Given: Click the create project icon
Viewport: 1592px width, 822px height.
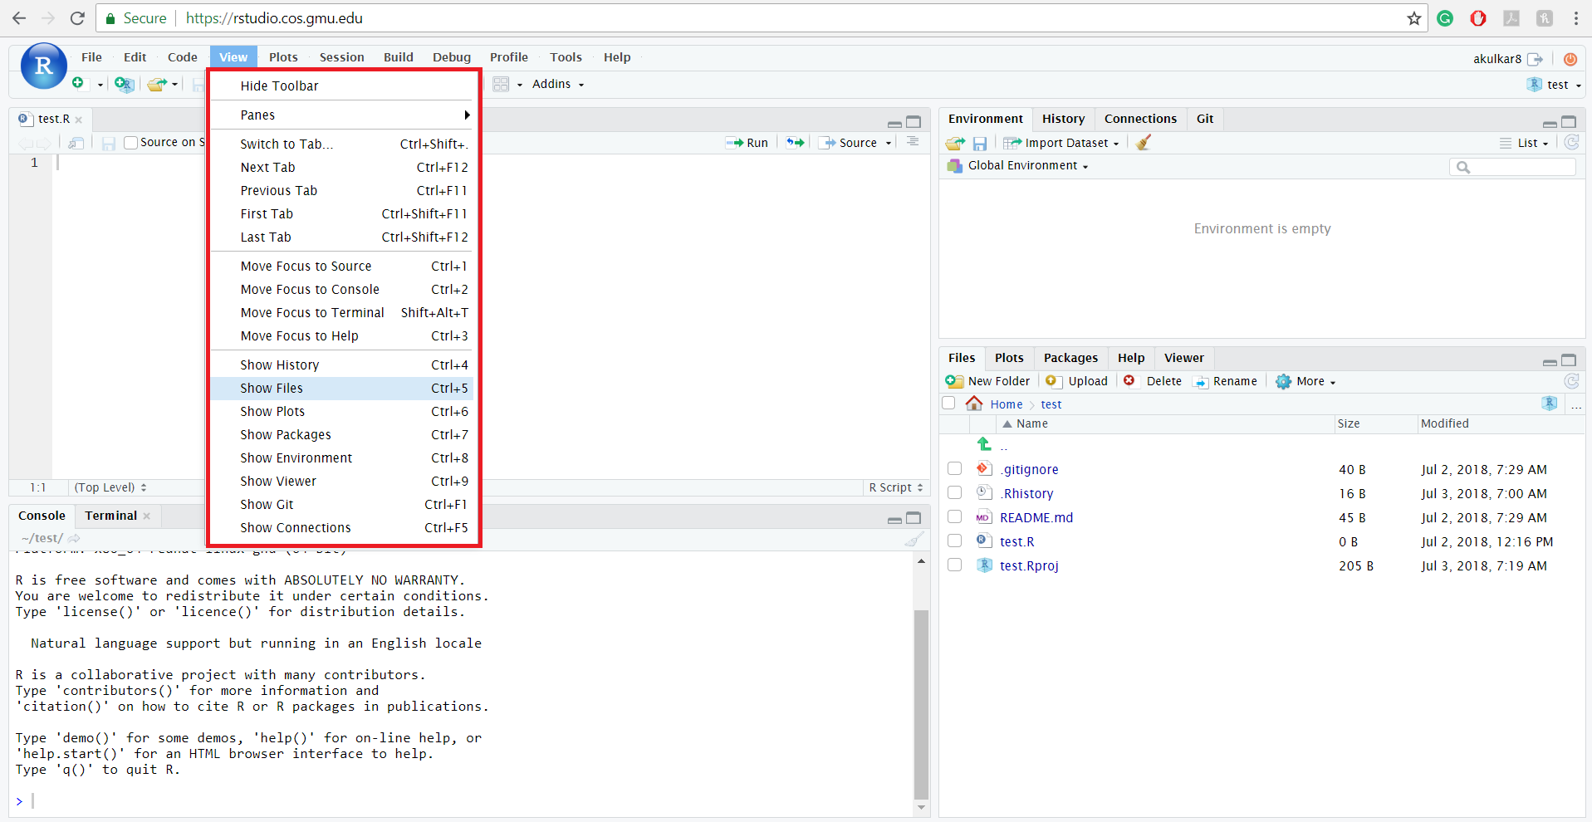Looking at the screenshot, I should 124,84.
